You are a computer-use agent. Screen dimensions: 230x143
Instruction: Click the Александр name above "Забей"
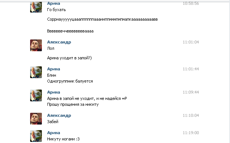59,115
